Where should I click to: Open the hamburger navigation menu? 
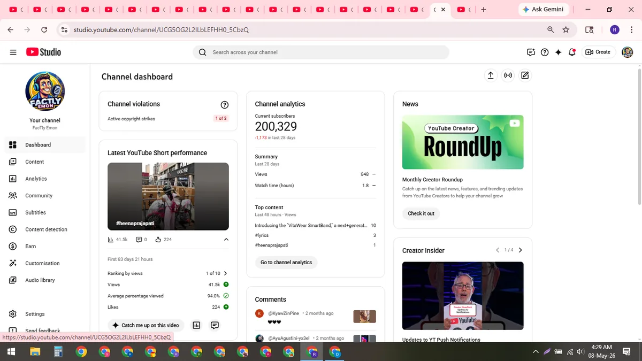(x=13, y=52)
